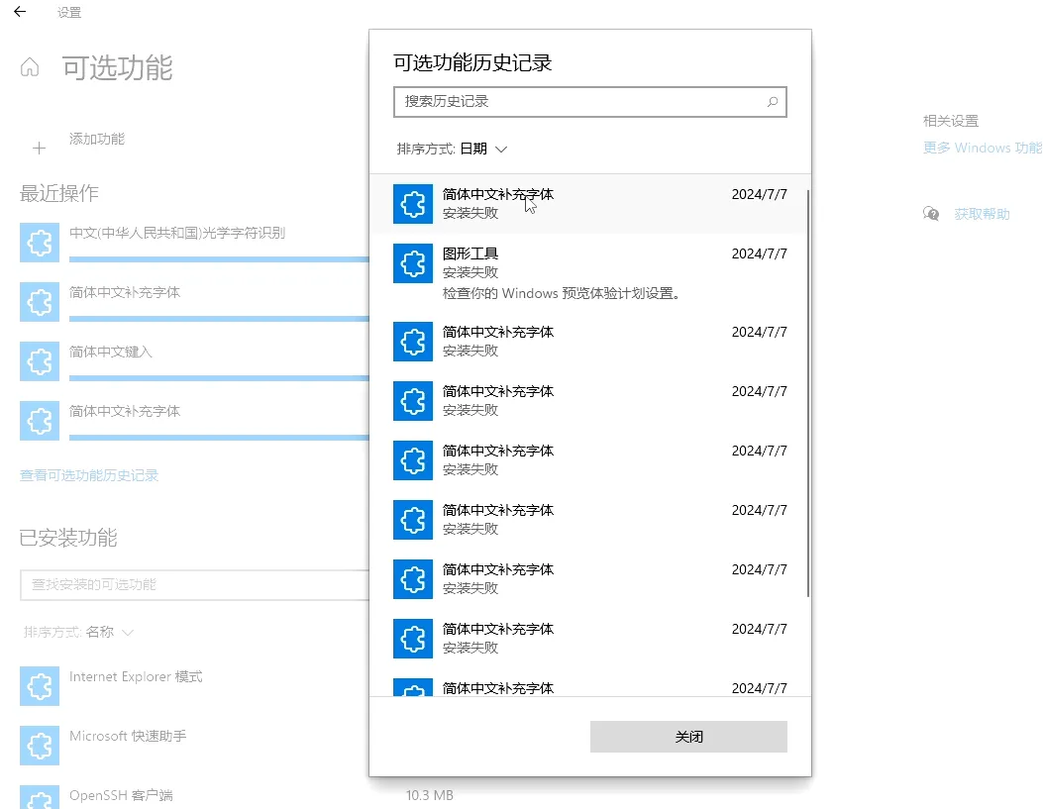Click the first 简体中文补充字体 entry icon
Viewport: 1043px width, 809px height.
[x=412, y=204]
